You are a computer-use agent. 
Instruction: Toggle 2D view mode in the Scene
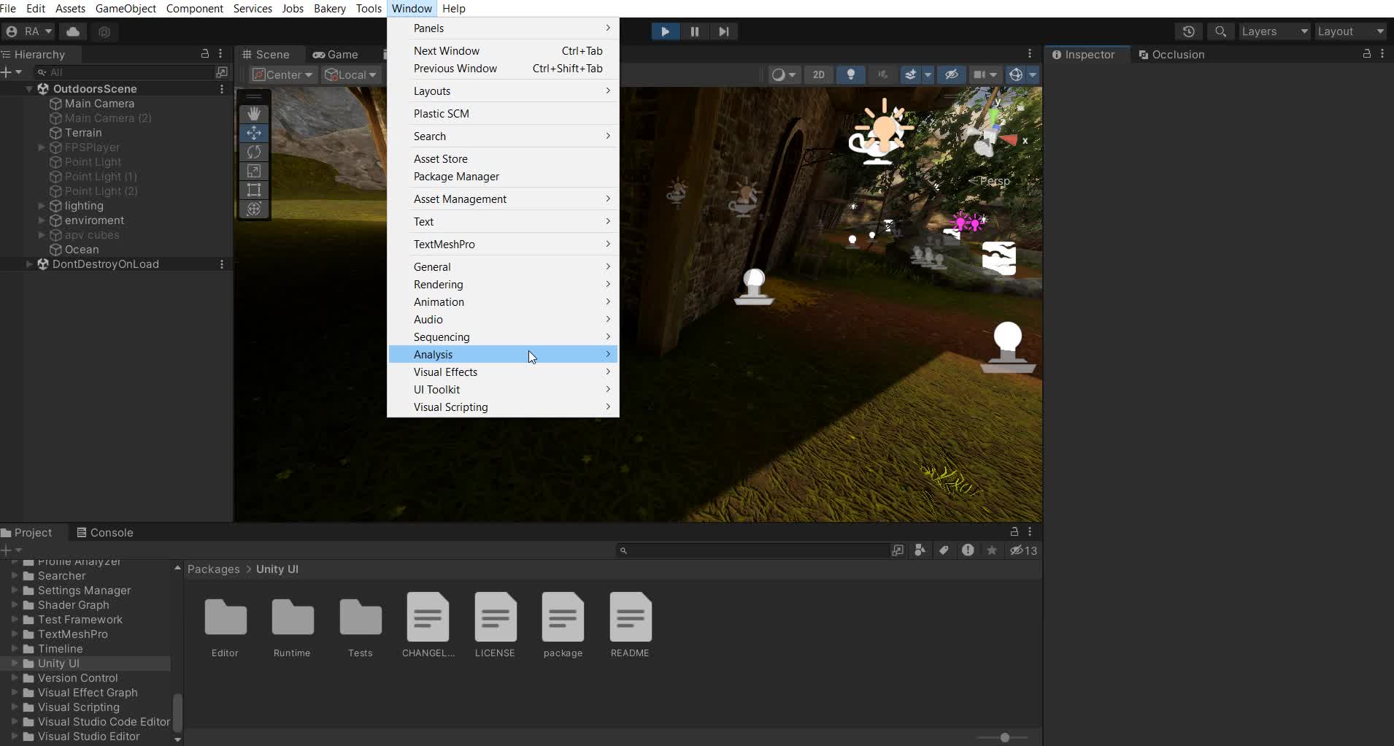click(818, 74)
